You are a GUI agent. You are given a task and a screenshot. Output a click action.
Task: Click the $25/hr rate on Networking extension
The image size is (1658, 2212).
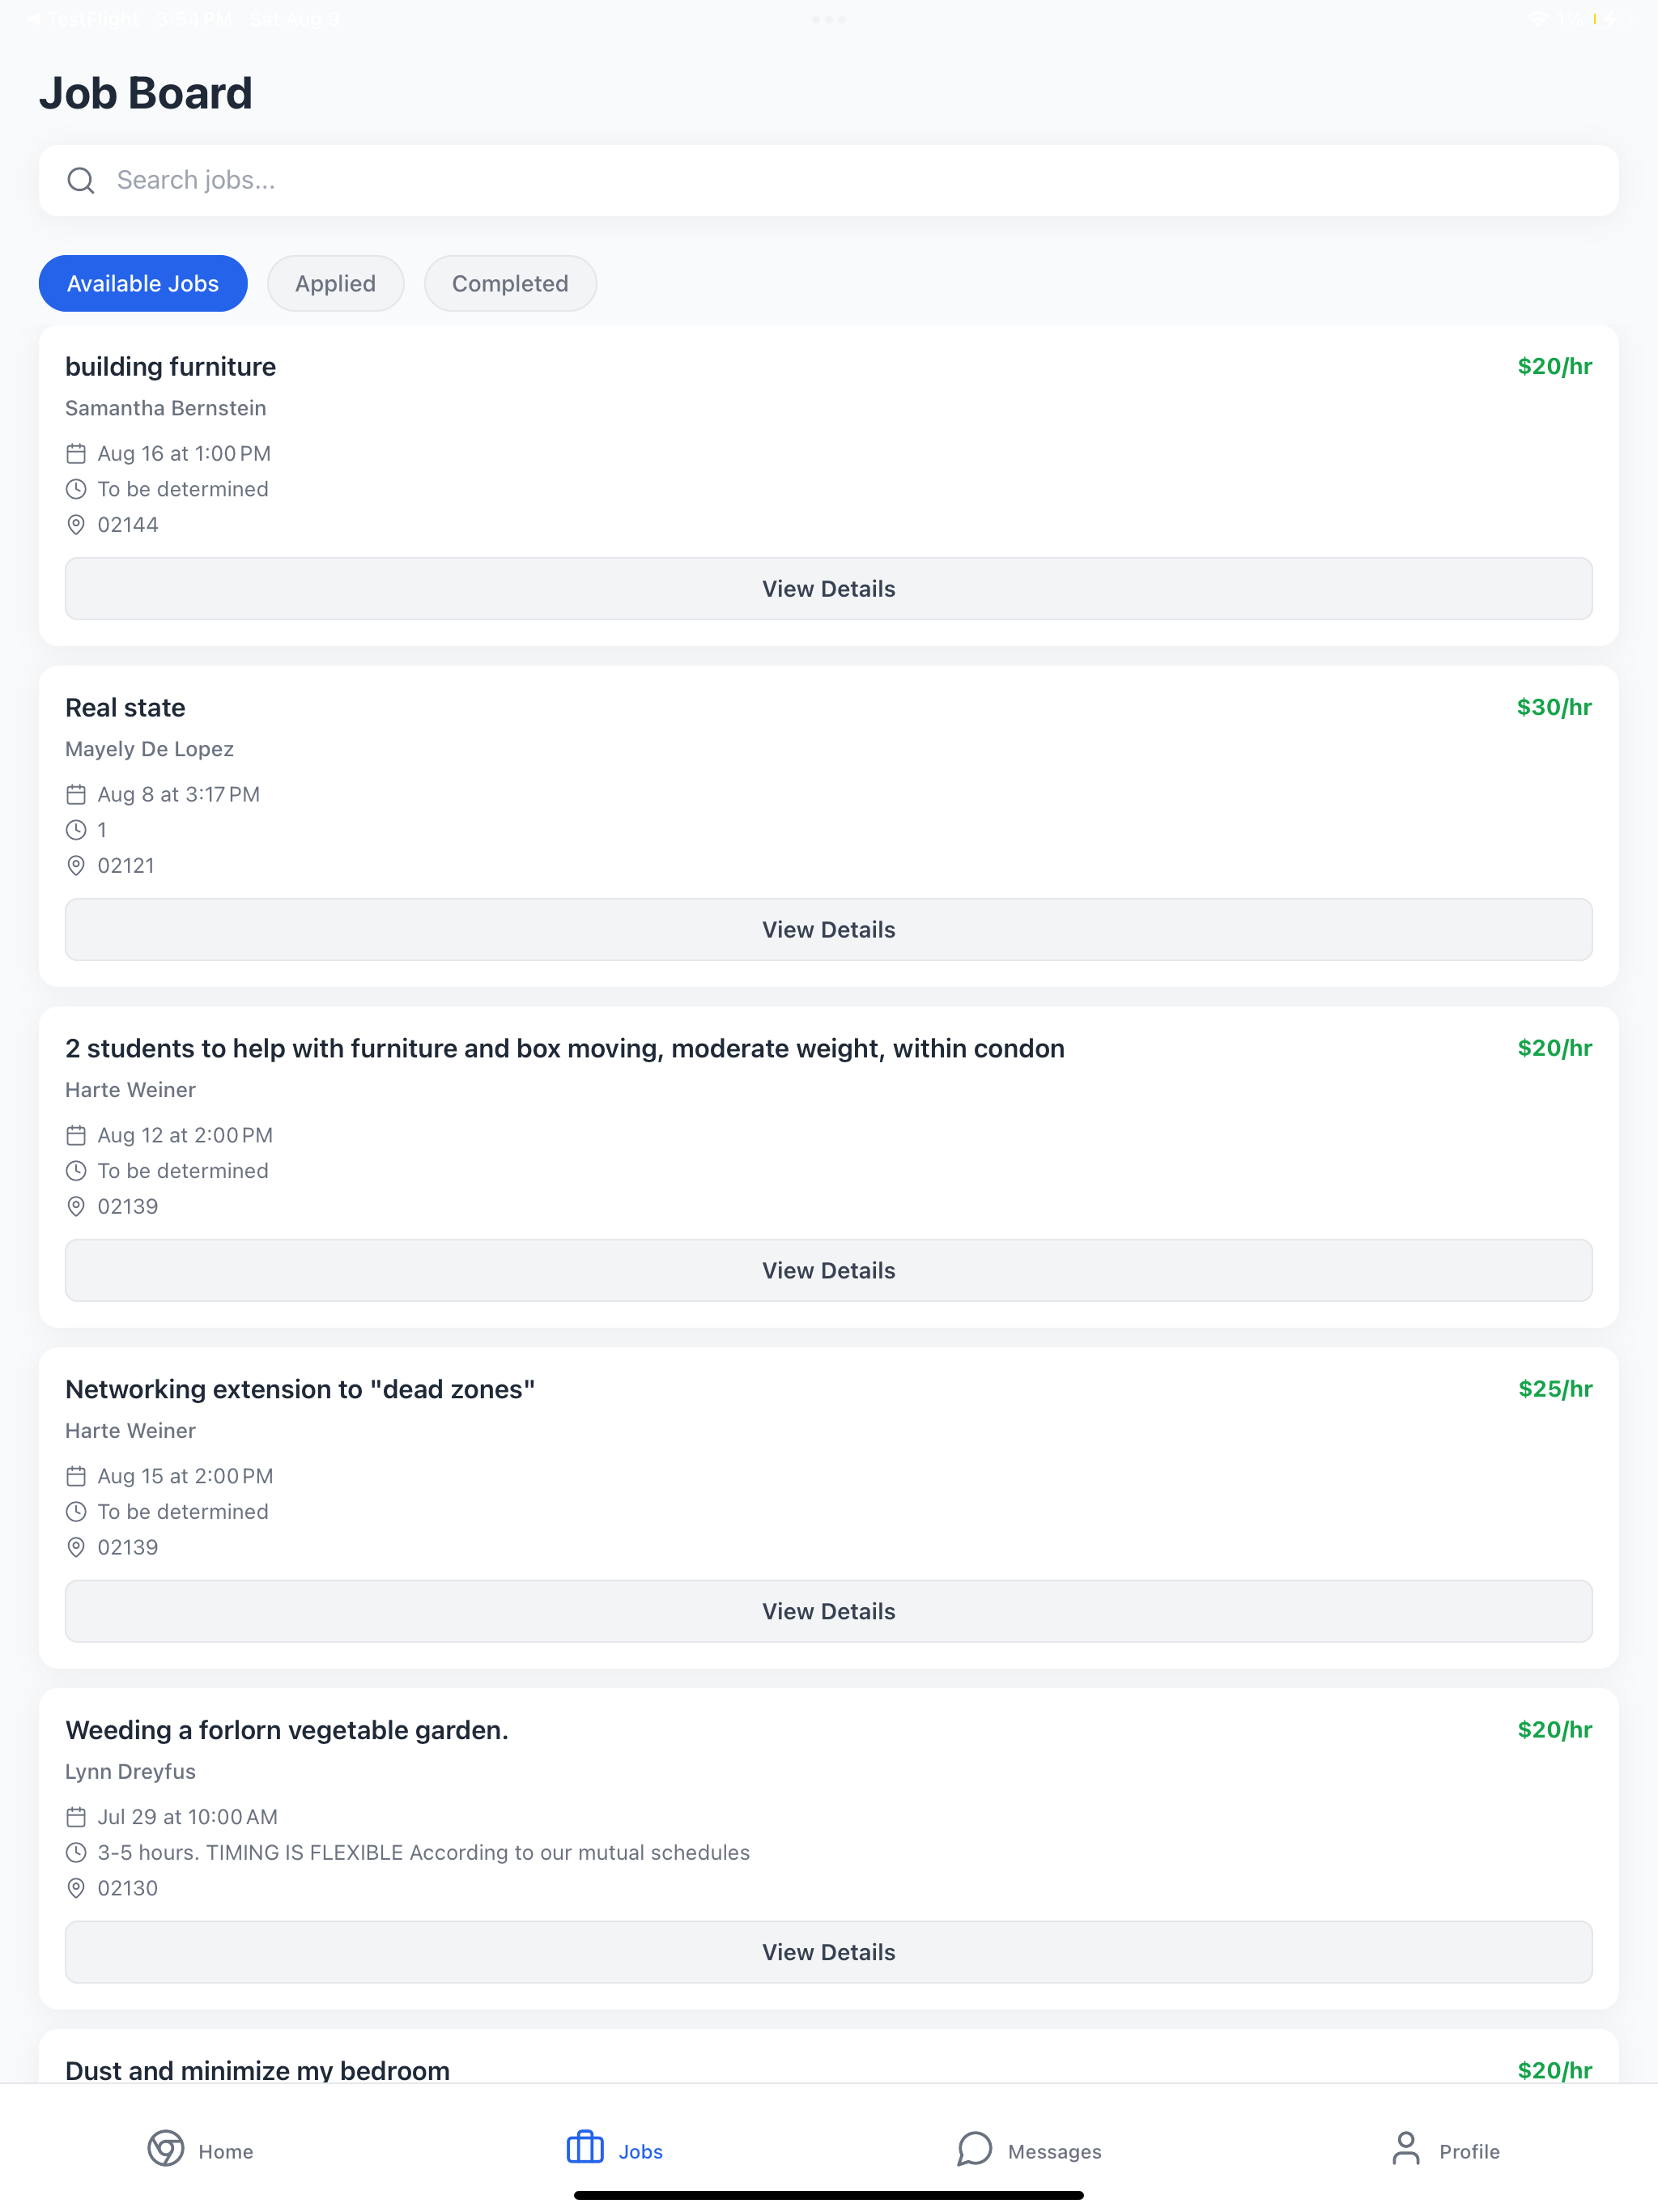1555,1389
